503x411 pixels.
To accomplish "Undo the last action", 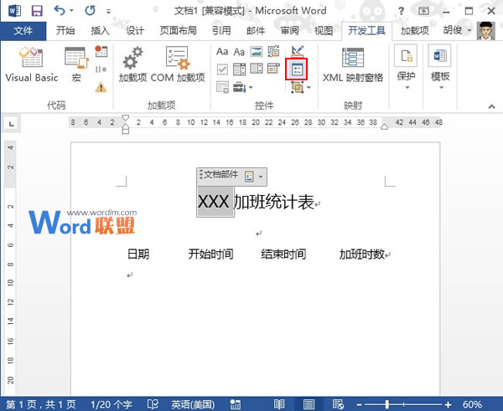I will (60, 11).
